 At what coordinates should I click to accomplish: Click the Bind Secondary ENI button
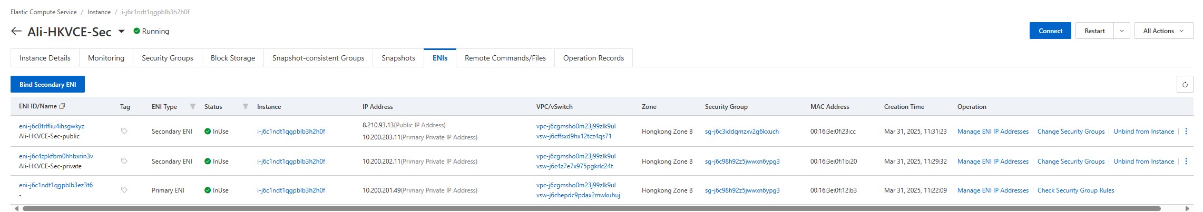tap(48, 84)
